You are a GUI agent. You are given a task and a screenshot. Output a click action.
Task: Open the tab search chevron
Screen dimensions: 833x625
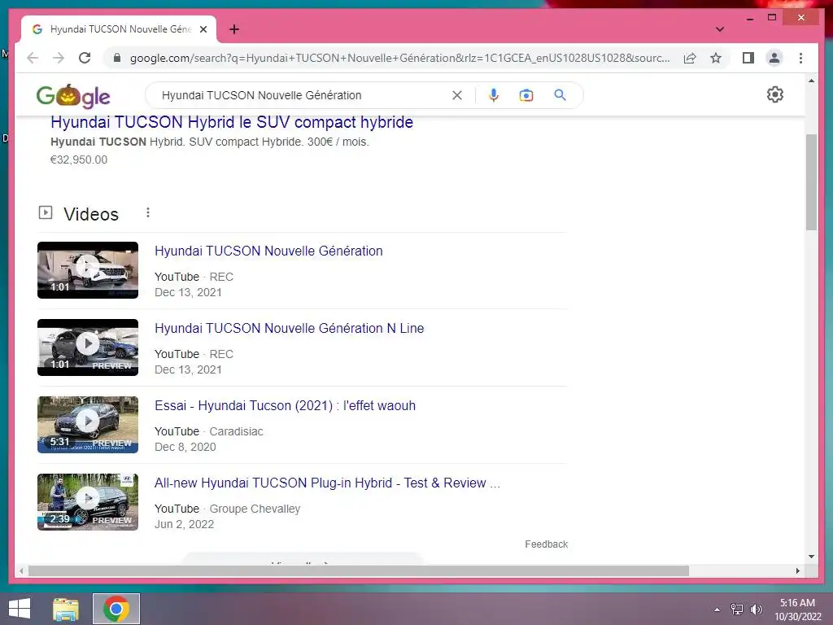pos(720,29)
